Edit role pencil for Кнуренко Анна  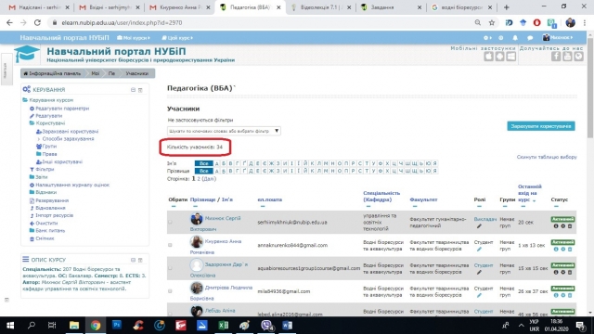tap(479, 250)
